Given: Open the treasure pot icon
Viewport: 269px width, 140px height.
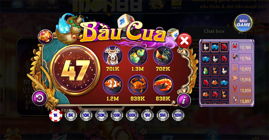Looking at the screenshot, I should pos(45,37).
